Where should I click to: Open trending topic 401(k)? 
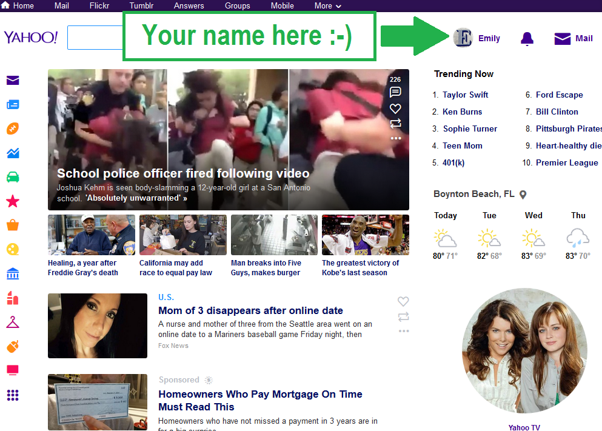[453, 162]
